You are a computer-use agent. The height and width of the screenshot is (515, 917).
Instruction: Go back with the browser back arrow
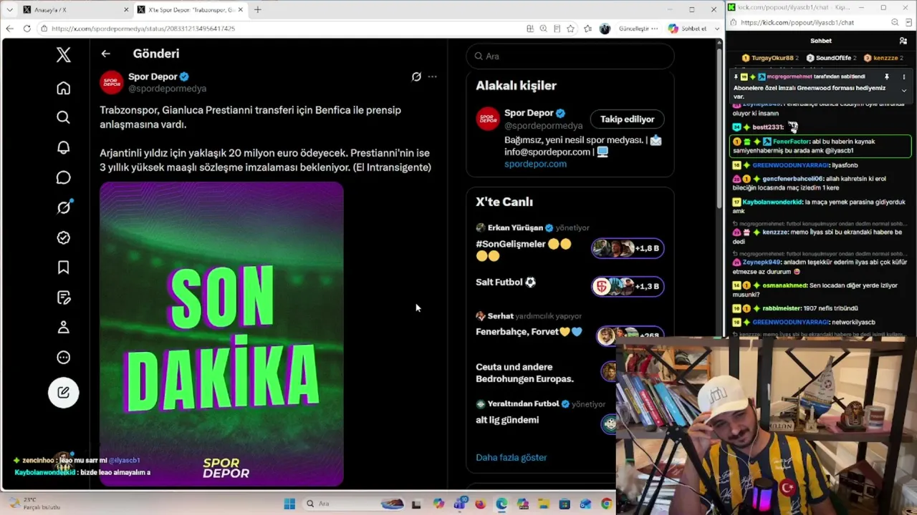coord(9,29)
